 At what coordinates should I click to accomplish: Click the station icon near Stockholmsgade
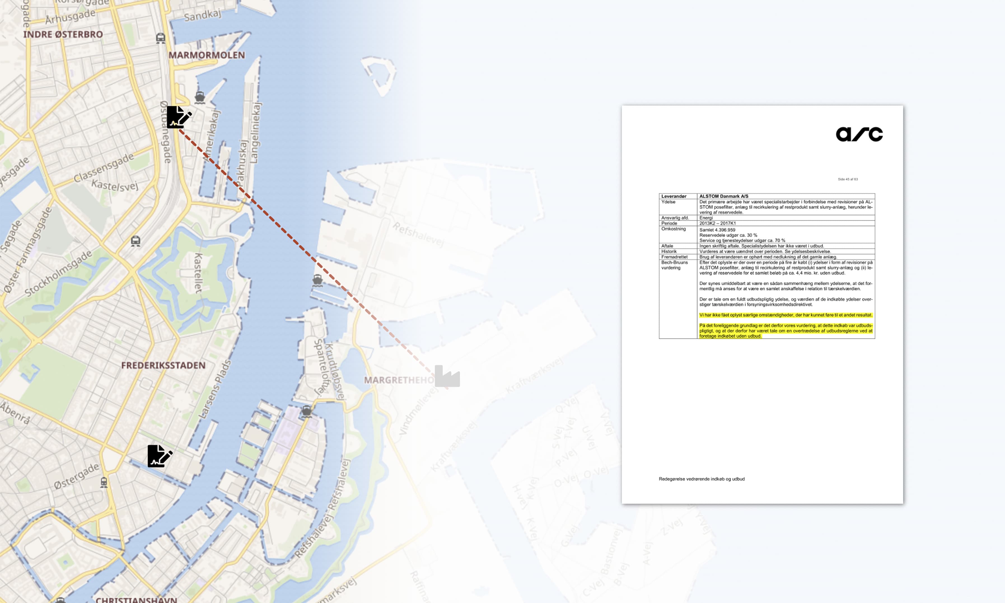click(136, 241)
